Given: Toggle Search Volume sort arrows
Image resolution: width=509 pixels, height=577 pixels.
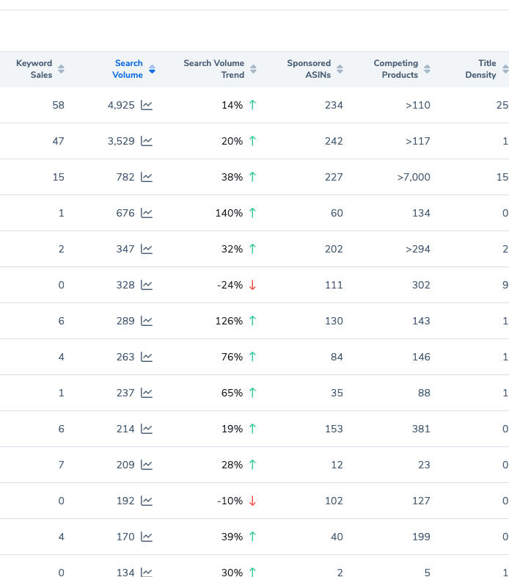Looking at the screenshot, I should pos(152,69).
